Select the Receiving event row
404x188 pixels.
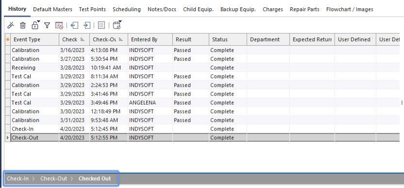tap(202, 68)
